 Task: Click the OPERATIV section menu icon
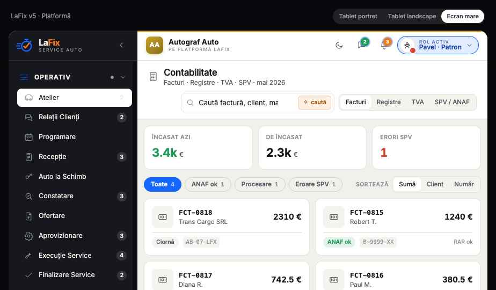pyautogui.click(x=24, y=77)
